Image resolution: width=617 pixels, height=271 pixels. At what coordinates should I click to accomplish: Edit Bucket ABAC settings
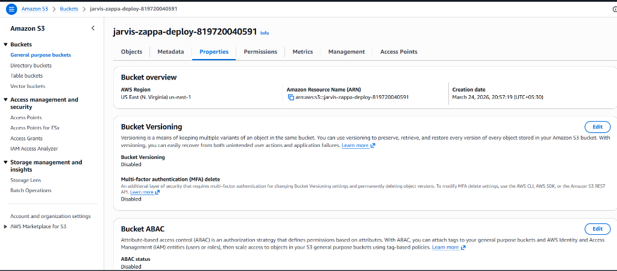[597, 229]
